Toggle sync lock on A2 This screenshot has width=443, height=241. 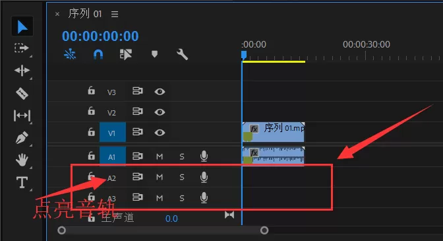pos(138,177)
